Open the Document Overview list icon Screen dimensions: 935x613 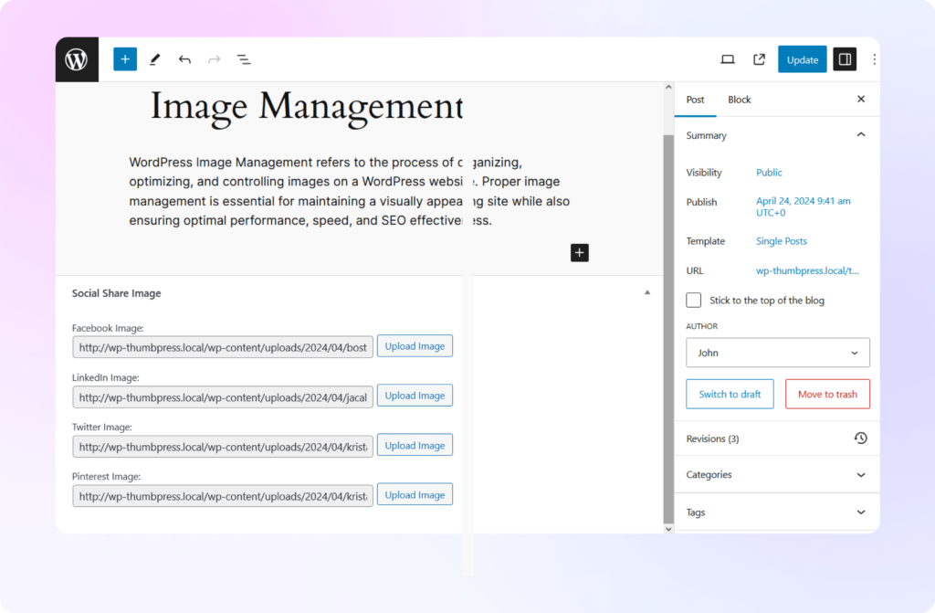pyautogui.click(x=244, y=59)
